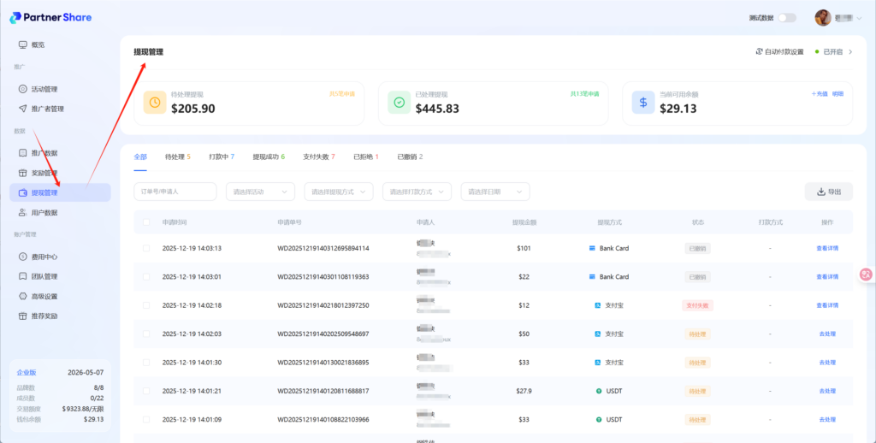Open 活动管理 from the sidebar icon
The height and width of the screenshot is (443, 876).
[x=22, y=89]
